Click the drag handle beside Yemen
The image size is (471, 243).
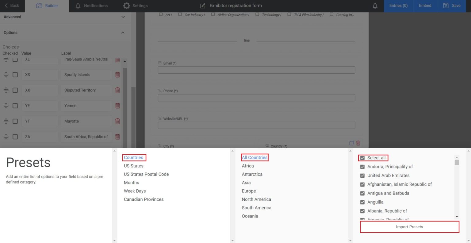point(6,106)
